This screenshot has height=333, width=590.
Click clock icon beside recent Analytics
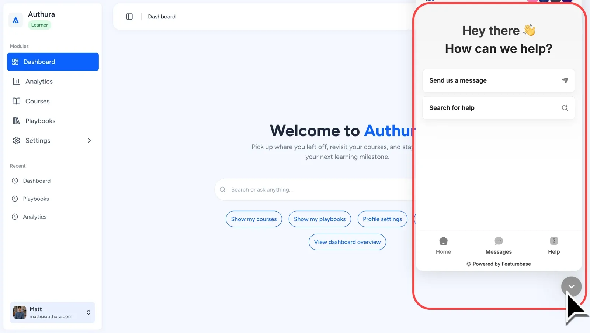coord(15,217)
